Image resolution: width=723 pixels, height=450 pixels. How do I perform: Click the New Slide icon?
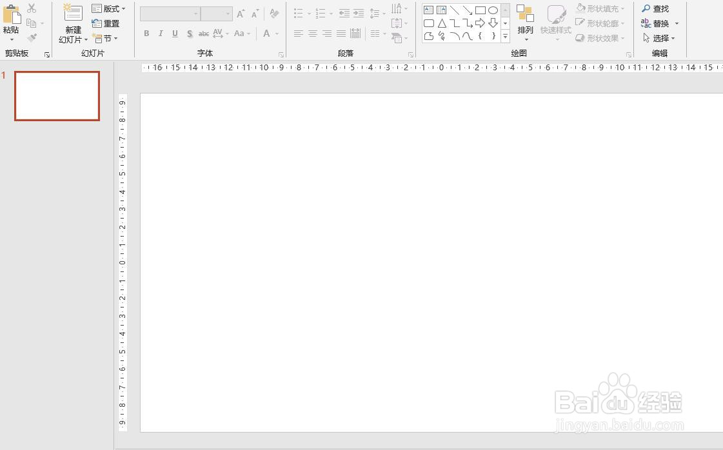click(x=73, y=13)
